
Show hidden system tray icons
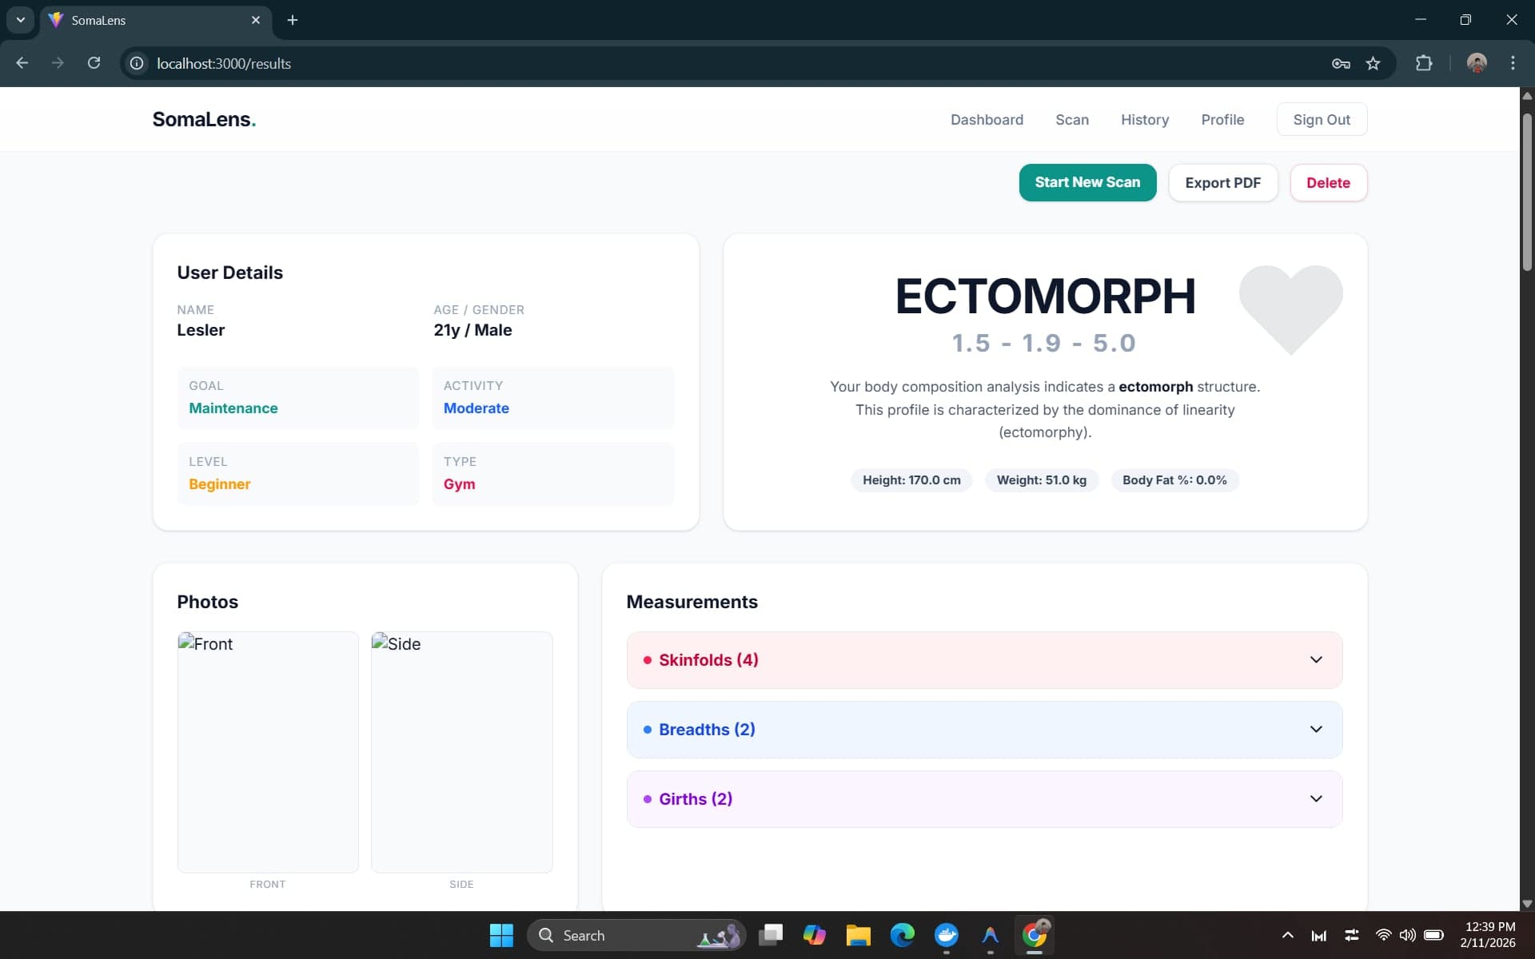tap(1287, 935)
